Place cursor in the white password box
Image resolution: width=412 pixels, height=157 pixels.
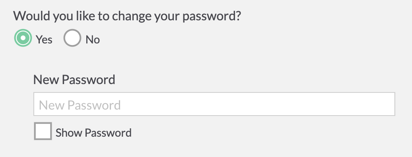[x=214, y=104]
